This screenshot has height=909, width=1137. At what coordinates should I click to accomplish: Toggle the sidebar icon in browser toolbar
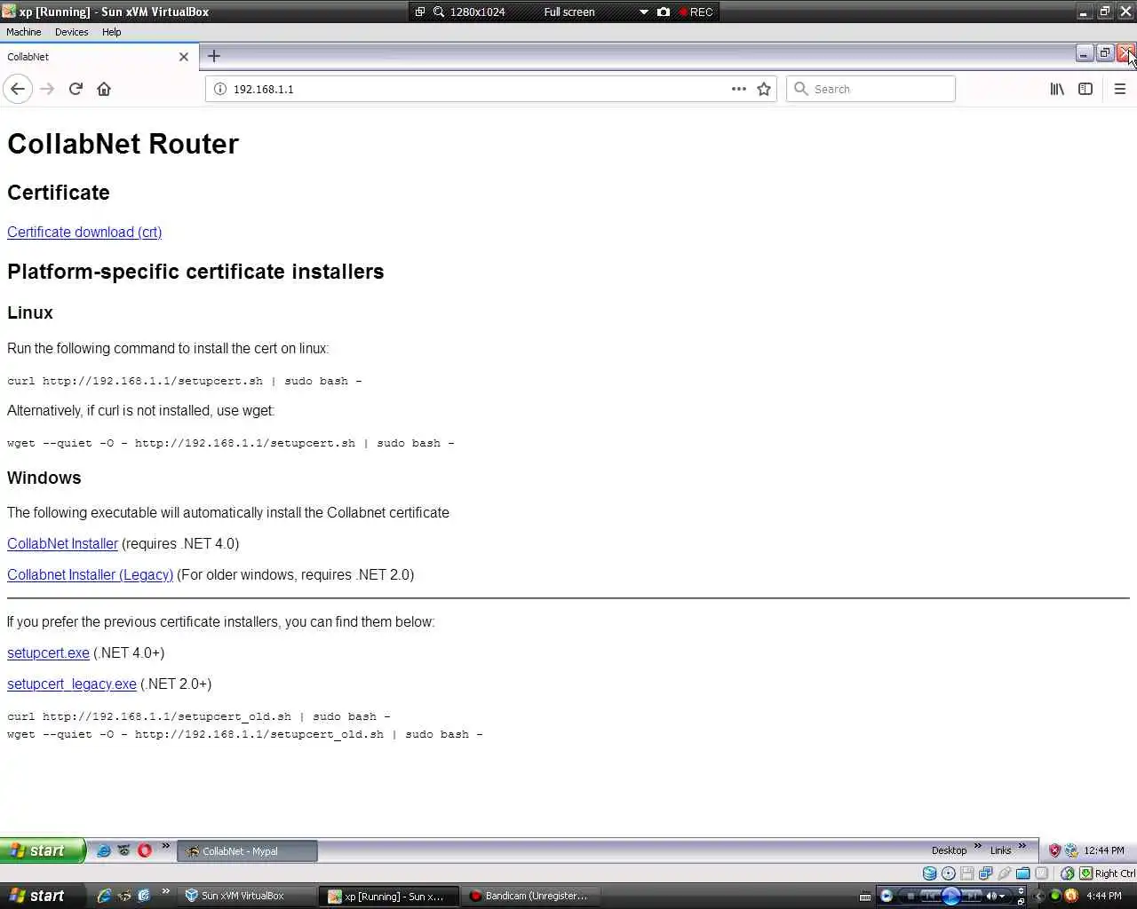pos(1085,89)
